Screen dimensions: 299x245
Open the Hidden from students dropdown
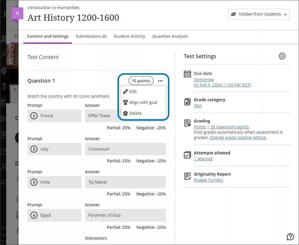point(259,14)
